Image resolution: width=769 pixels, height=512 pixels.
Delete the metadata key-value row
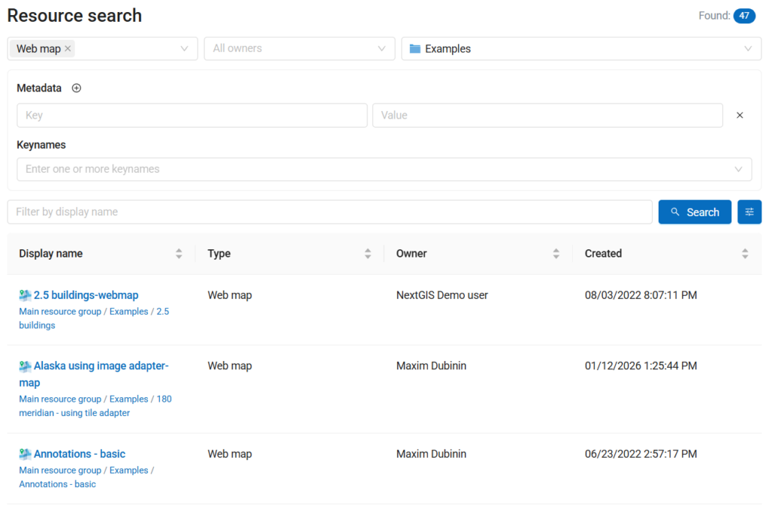740,116
